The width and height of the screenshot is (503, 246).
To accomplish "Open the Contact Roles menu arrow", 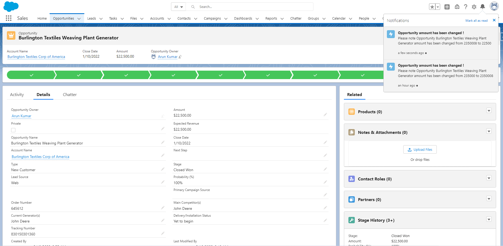I will pyautogui.click(x=489, y=178).
